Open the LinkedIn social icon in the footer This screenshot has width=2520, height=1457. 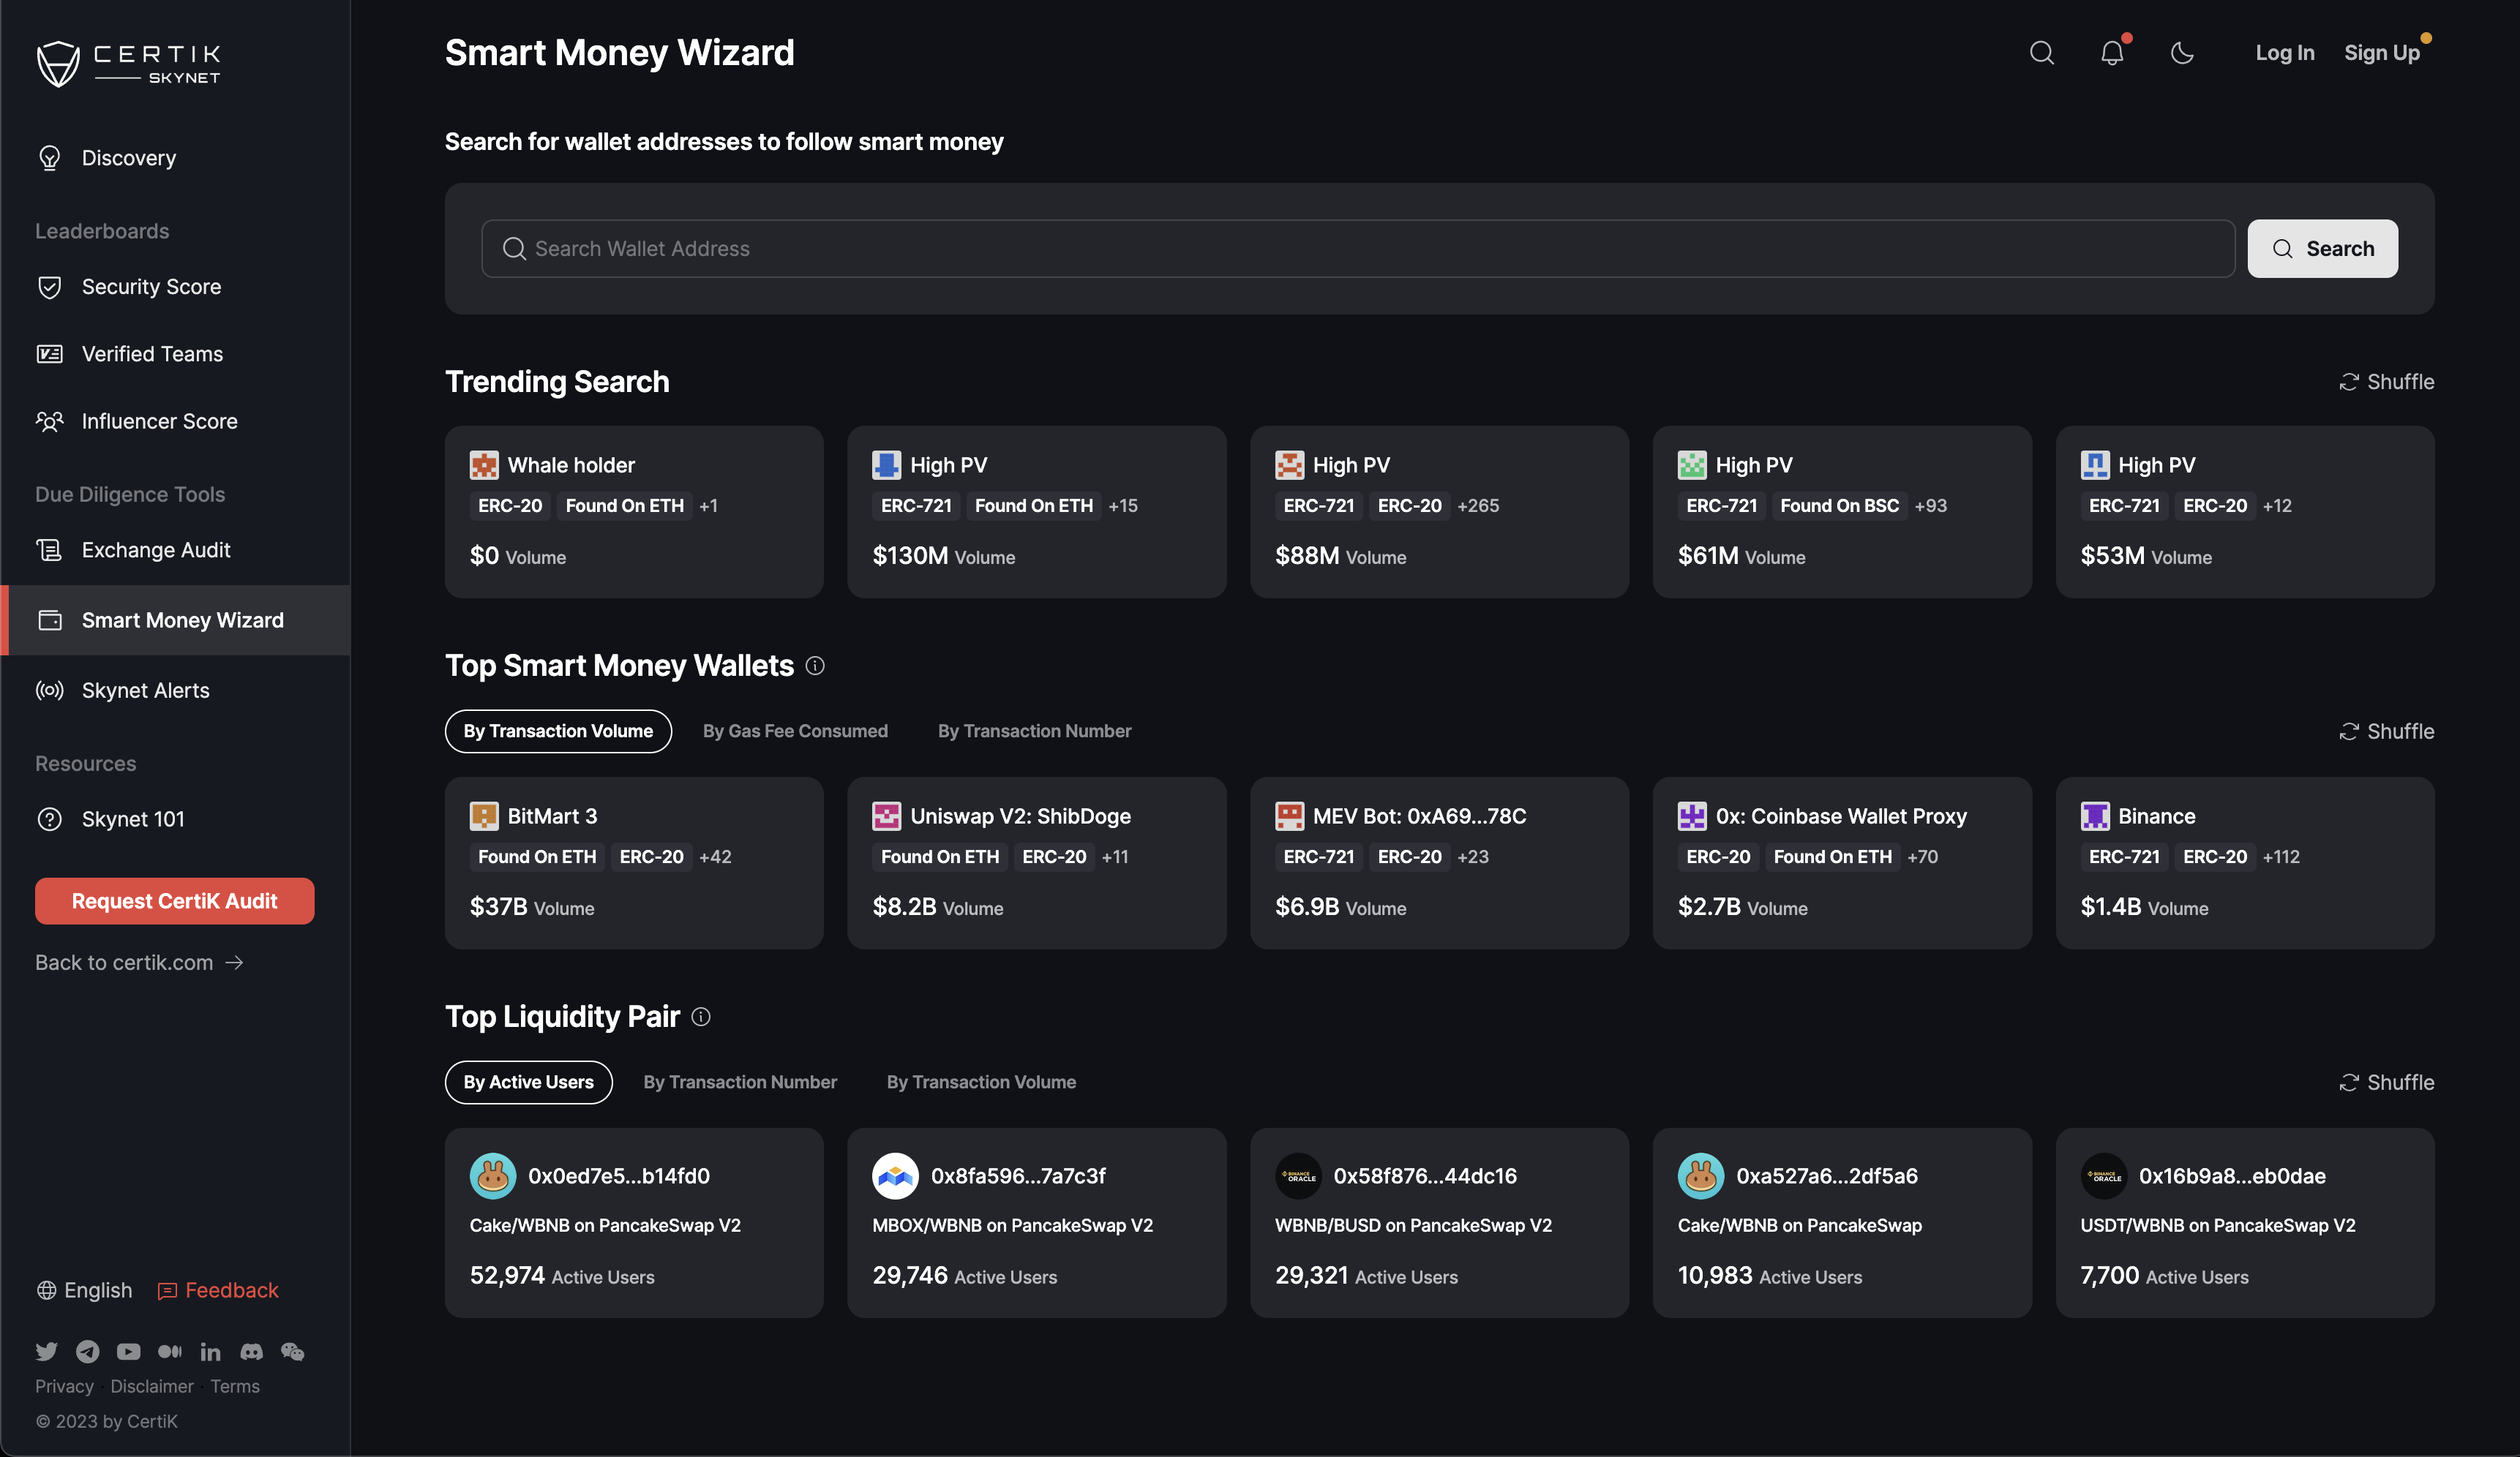coord(210,1351)
